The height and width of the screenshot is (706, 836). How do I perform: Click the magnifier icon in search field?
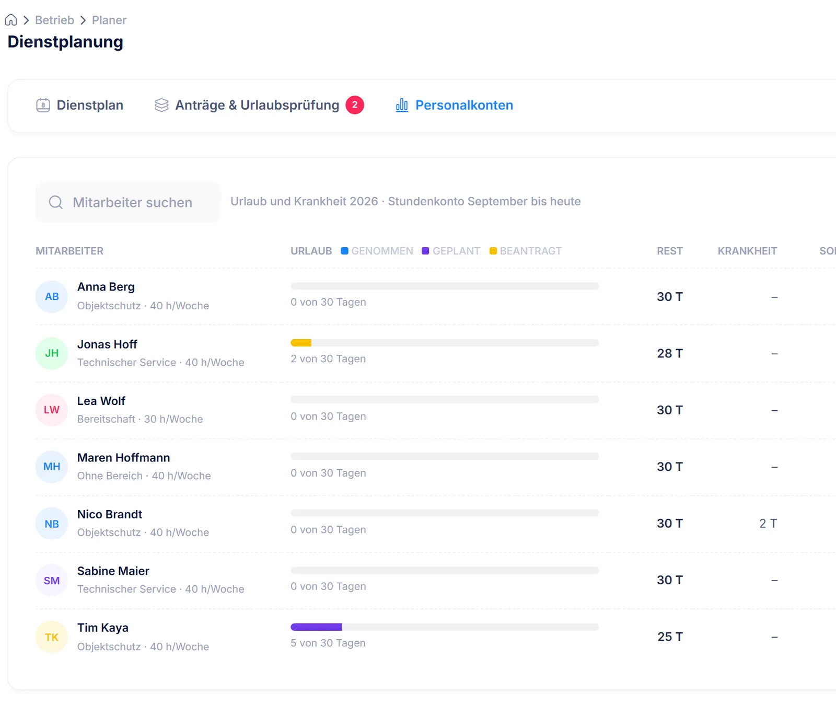click(x=56, y=202)
